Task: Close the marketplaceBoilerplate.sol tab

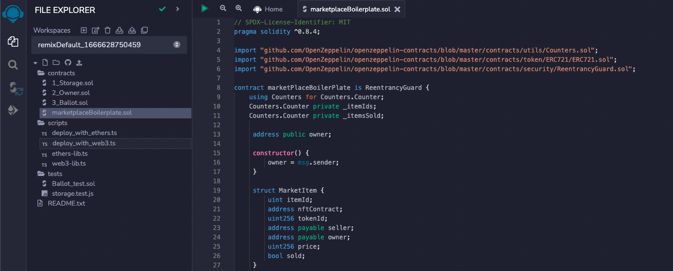Action: coord(397,9)
